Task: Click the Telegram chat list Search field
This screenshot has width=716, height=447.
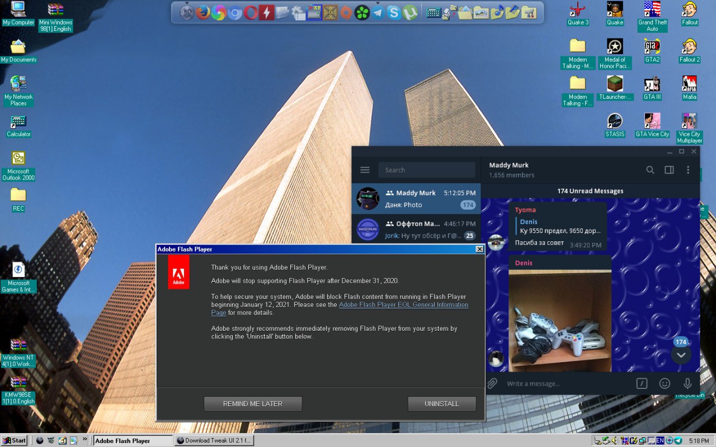Action: click(426, 170)
